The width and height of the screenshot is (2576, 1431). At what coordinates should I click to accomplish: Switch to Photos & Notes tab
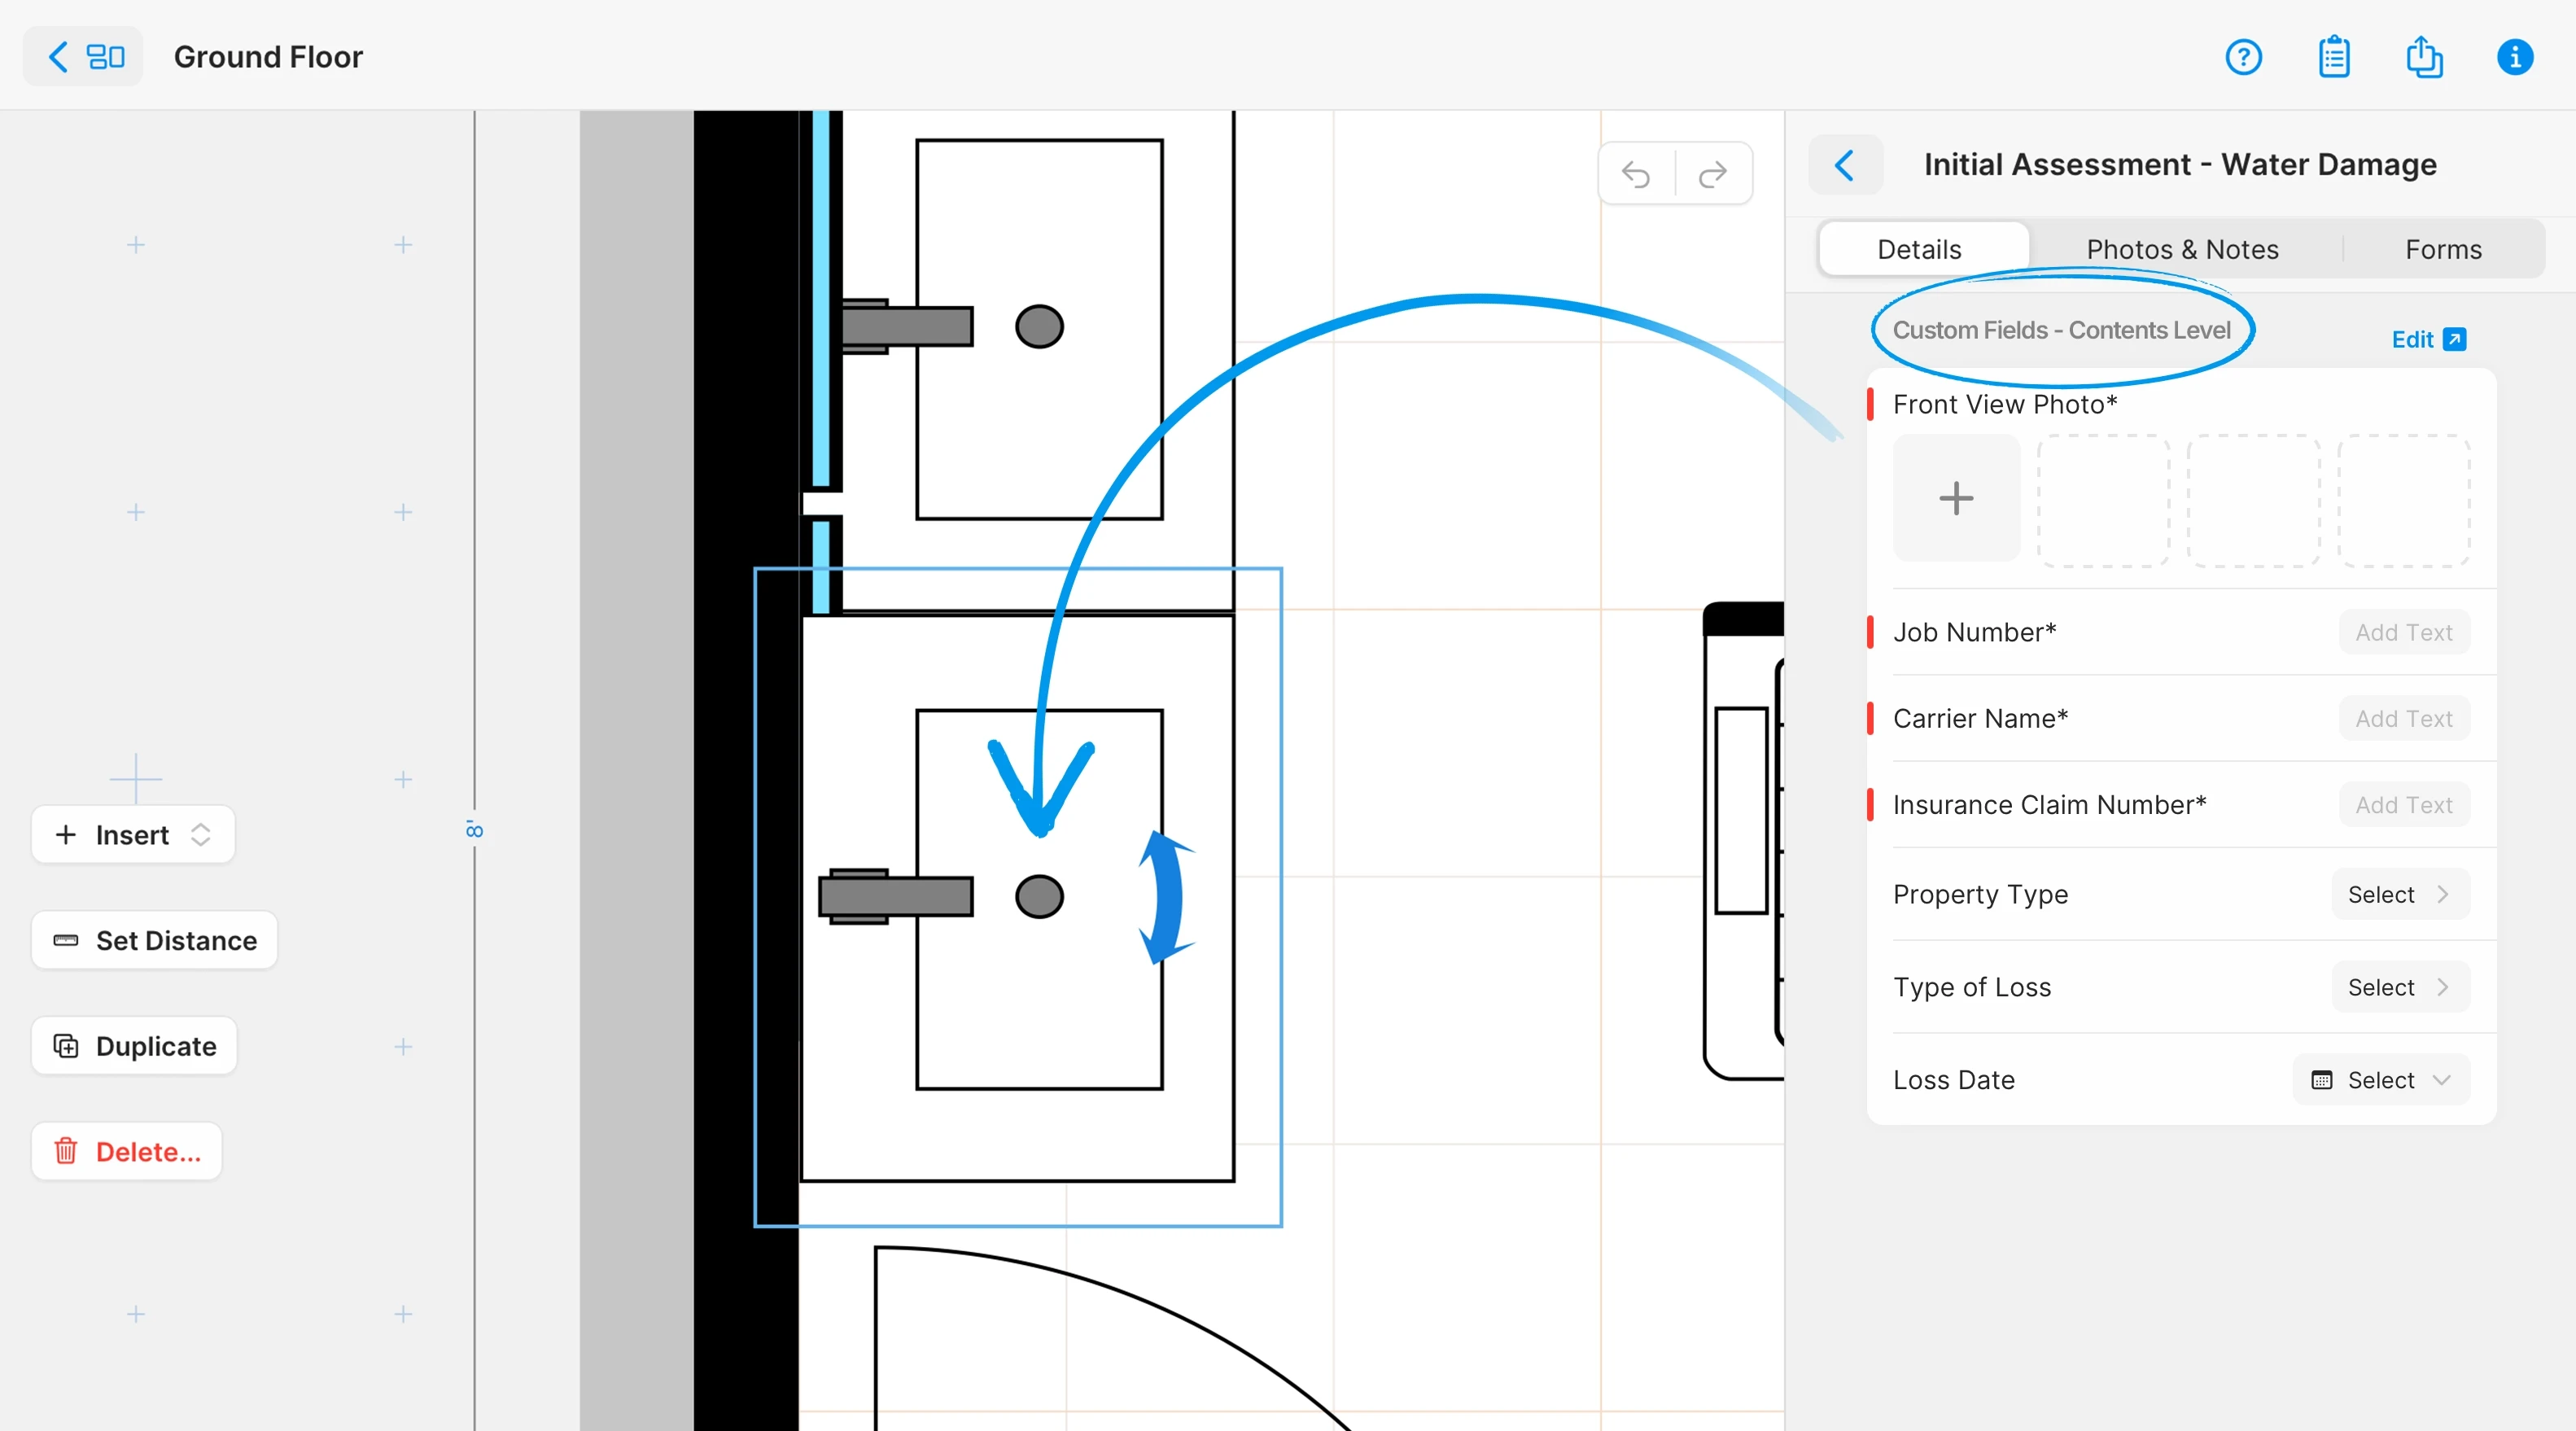point(2182,249)
